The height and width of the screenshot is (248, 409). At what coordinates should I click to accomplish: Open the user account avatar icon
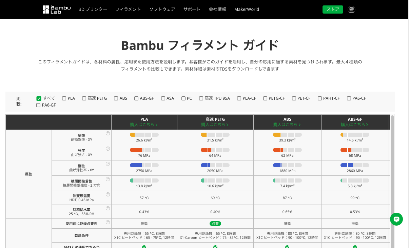point(351,9)
